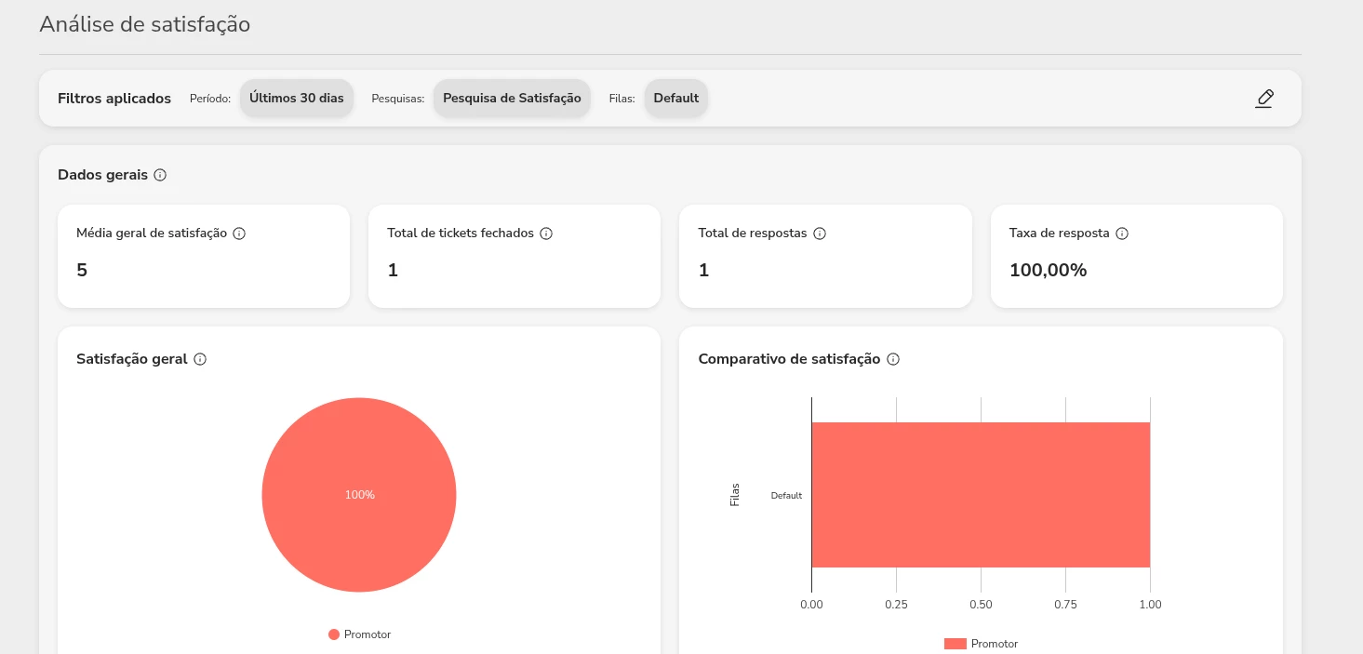Click the 0.25 x-axis tick label
Viewport: 1363px width, 654px height.
pyautogui.click(x=896, y=605)
